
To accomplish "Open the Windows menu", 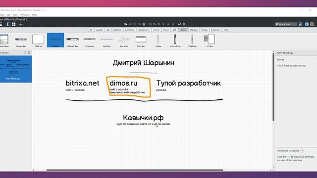I will (25, 15).
